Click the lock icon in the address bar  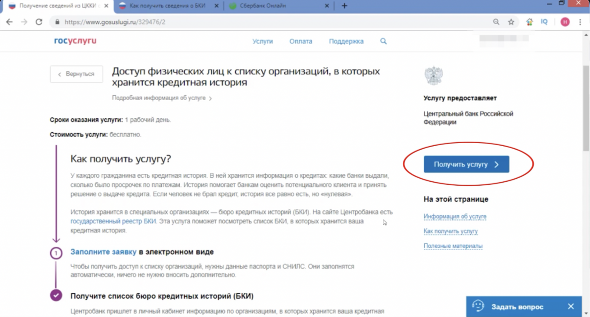coord(58,22)
